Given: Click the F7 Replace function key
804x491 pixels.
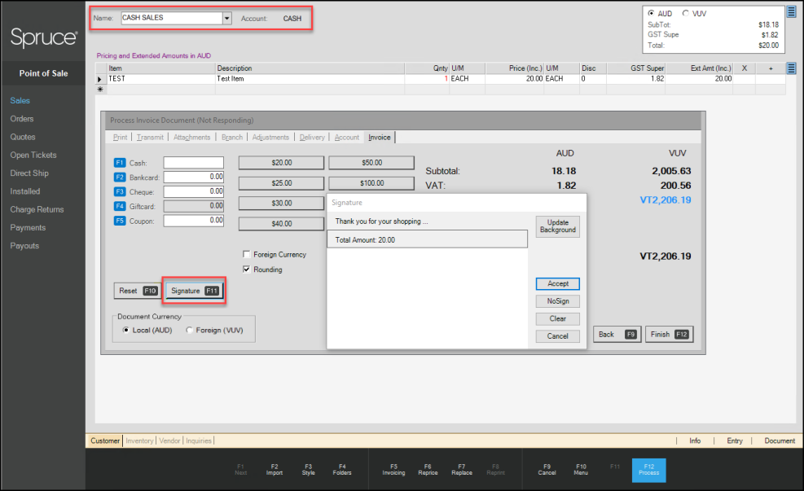Looking at the screenshot, I should pos(462,470).
